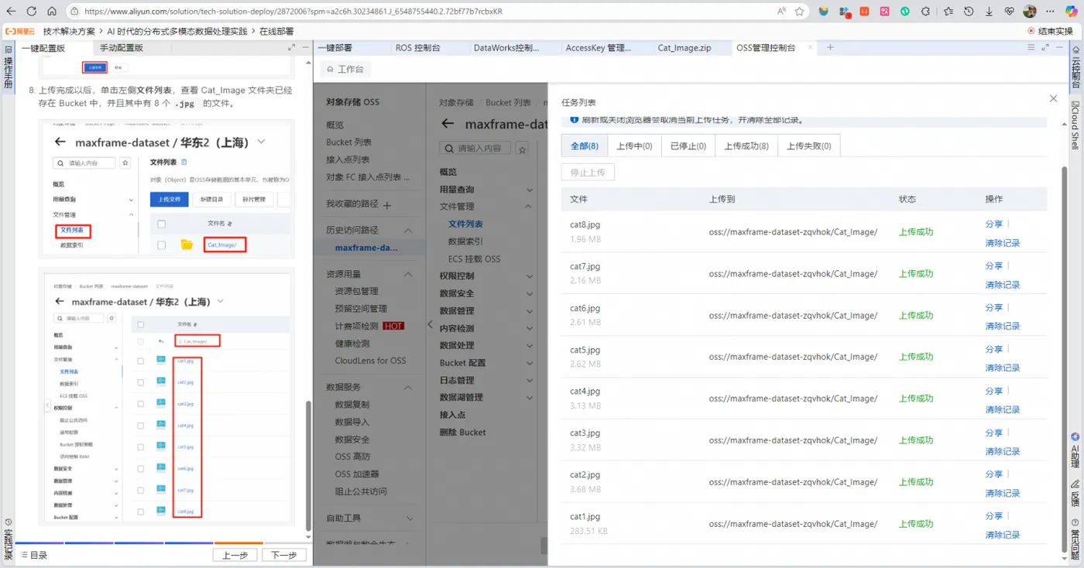This screenshot has width=1084, height=568.
Task: Open the browser home page icon
Action: click(52, 12)
